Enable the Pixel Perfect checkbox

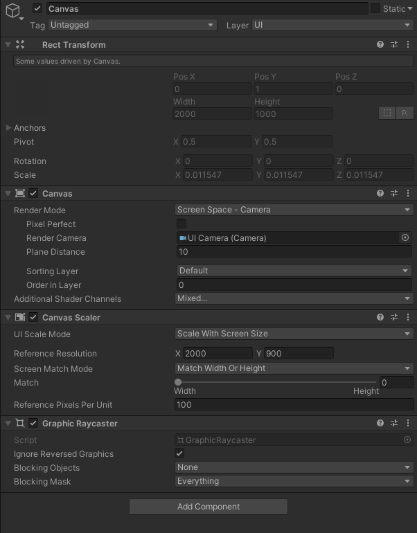click(181, 224)
